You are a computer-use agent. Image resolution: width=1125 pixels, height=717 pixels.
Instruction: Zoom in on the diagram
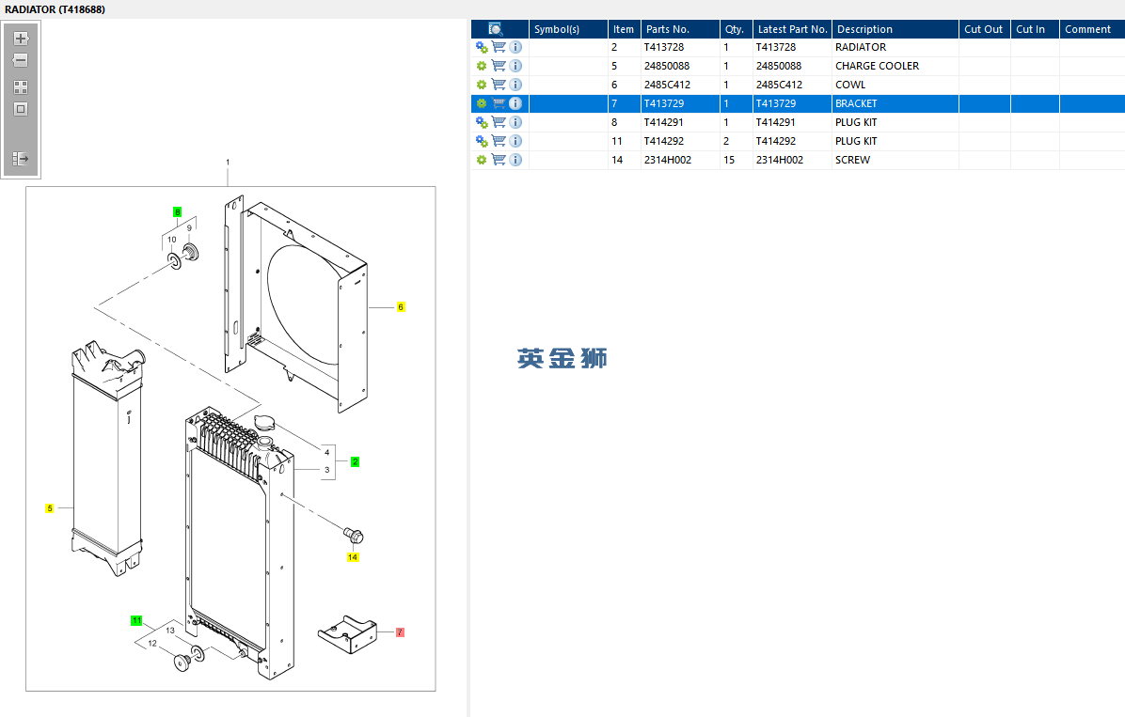click(x=21, y=39)
